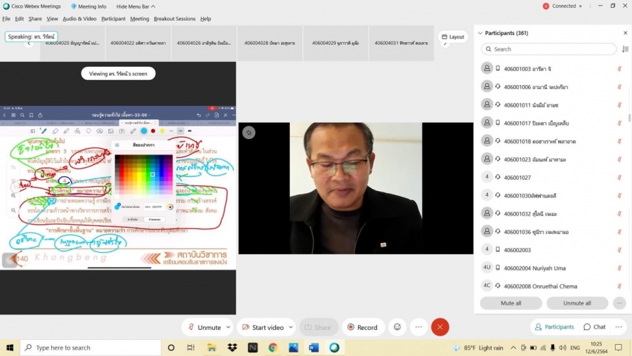Click the Mute all button
The image size is (632, 356).
pos(511,303)
